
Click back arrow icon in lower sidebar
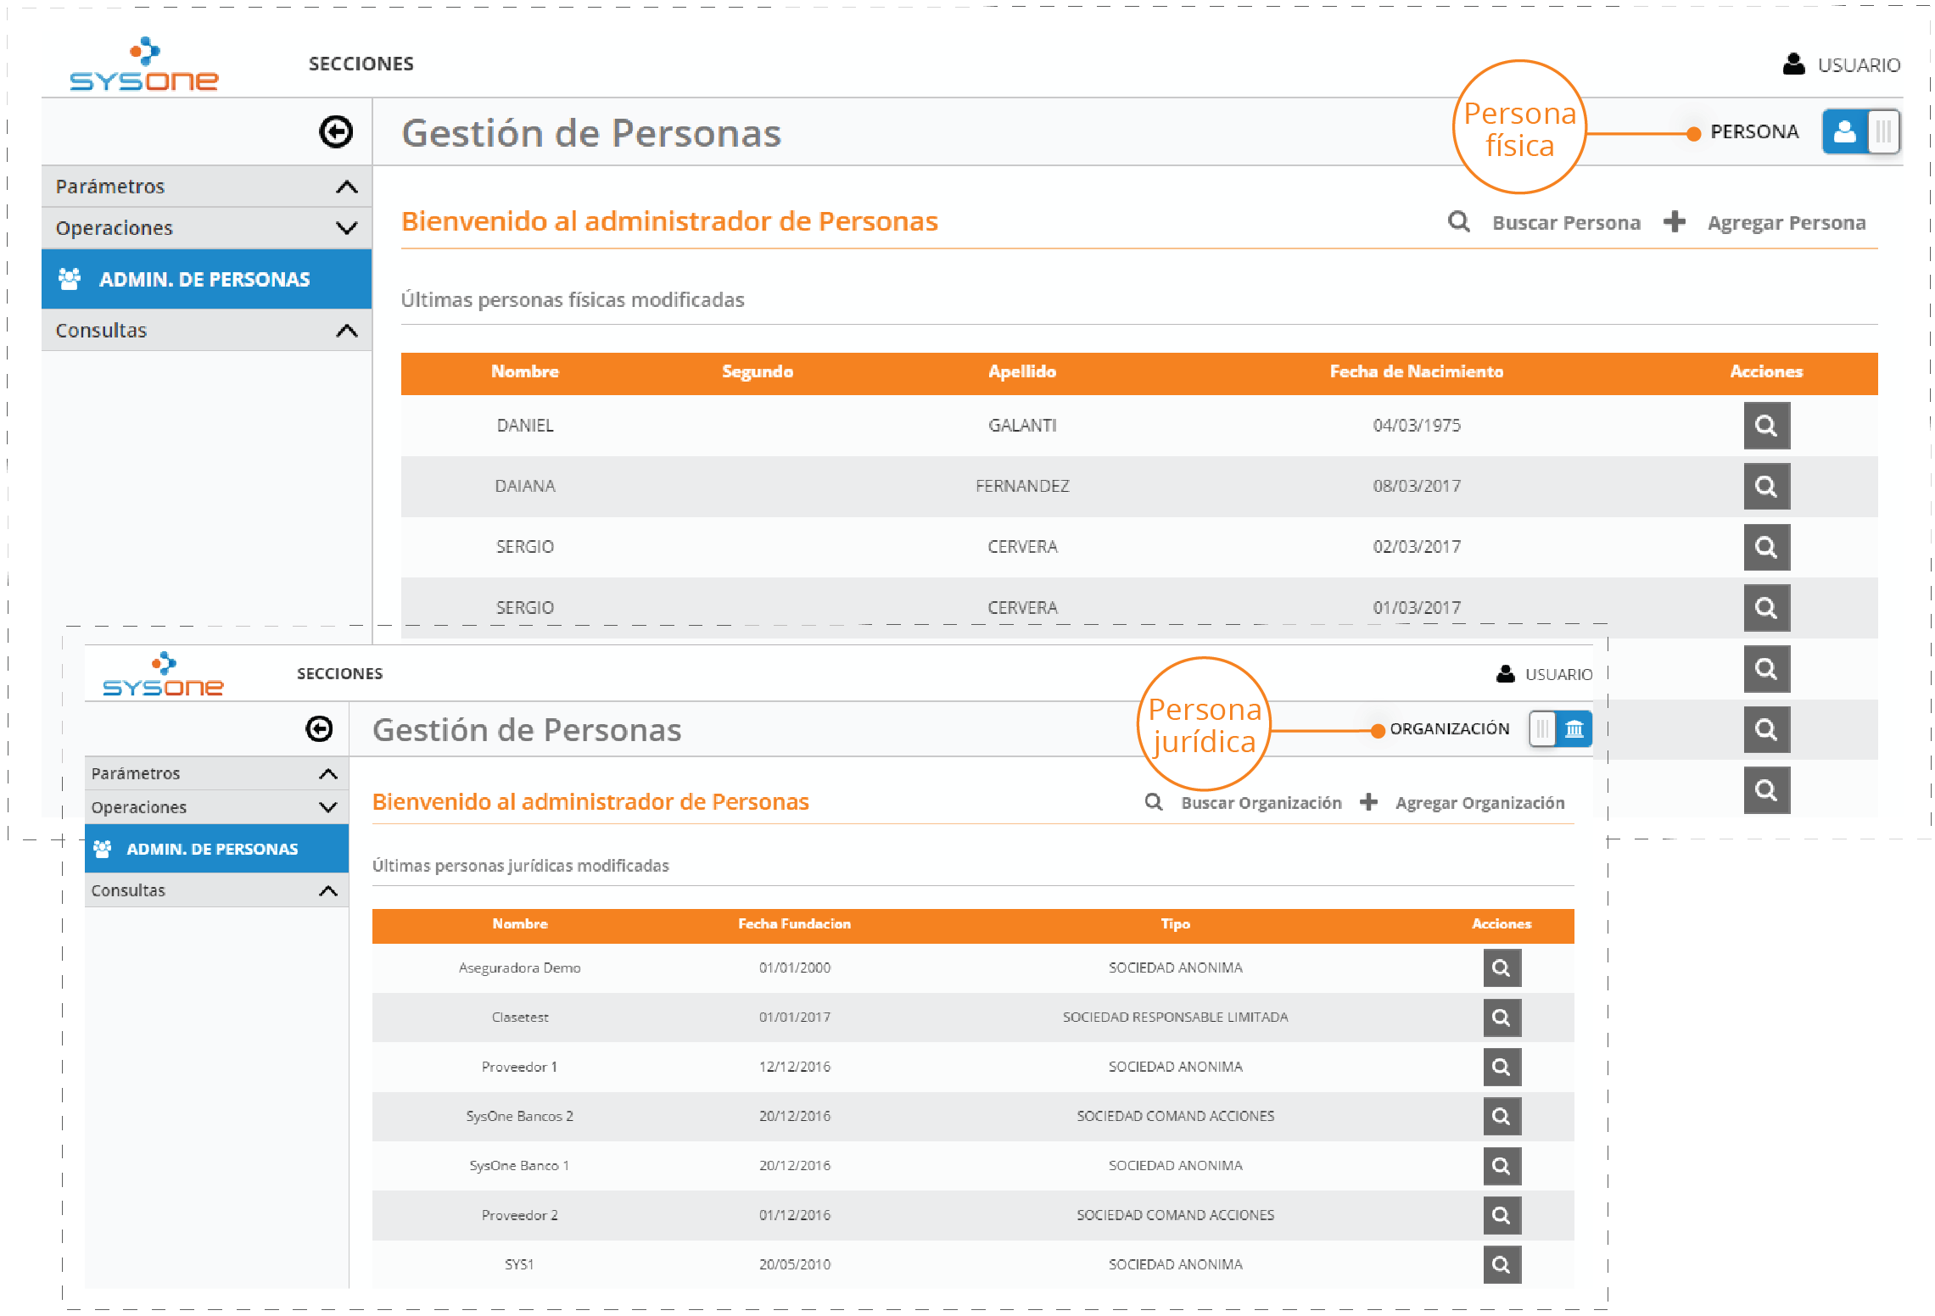[319, 729]
